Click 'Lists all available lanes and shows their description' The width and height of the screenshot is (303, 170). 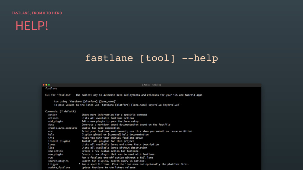pyautogui.click(x=120, y=144)
